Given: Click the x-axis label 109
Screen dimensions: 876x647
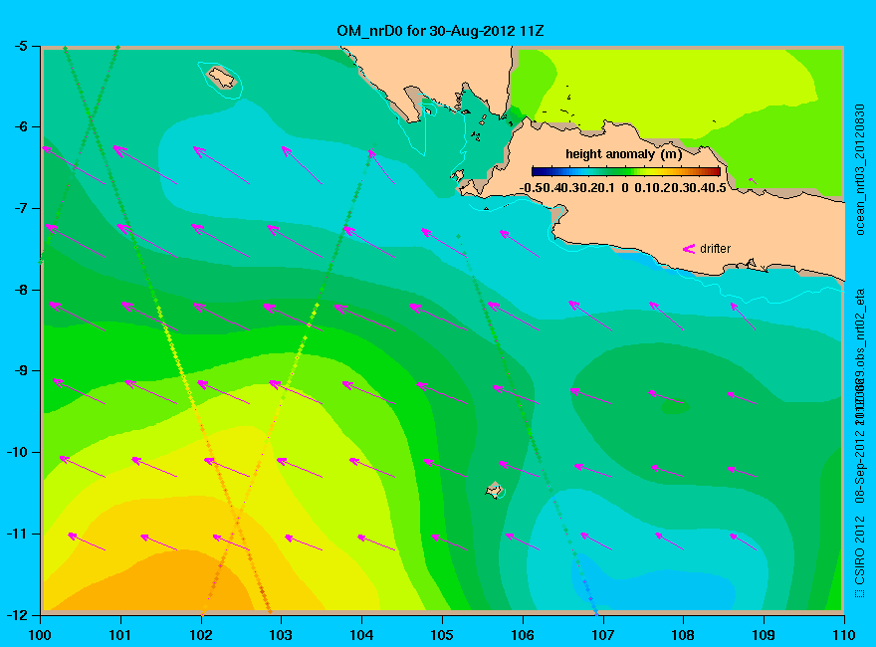Looking at the screenshot, I should (764, 635).
